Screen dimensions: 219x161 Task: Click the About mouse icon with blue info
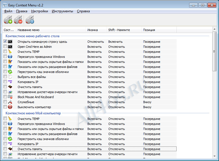30,20
